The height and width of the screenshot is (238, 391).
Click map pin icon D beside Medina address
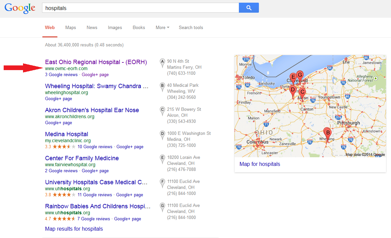(x=162, y=135)
